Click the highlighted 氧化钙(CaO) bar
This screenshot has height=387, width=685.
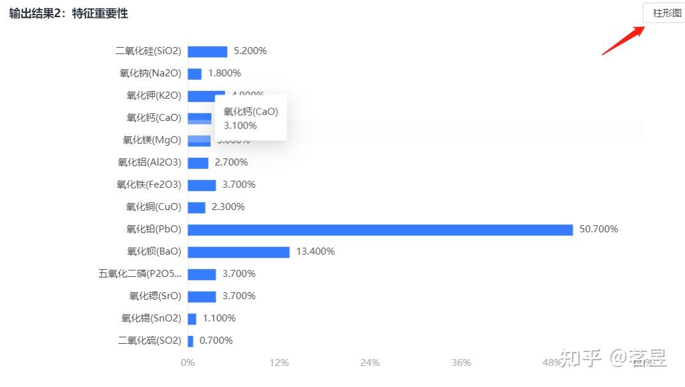200,118
